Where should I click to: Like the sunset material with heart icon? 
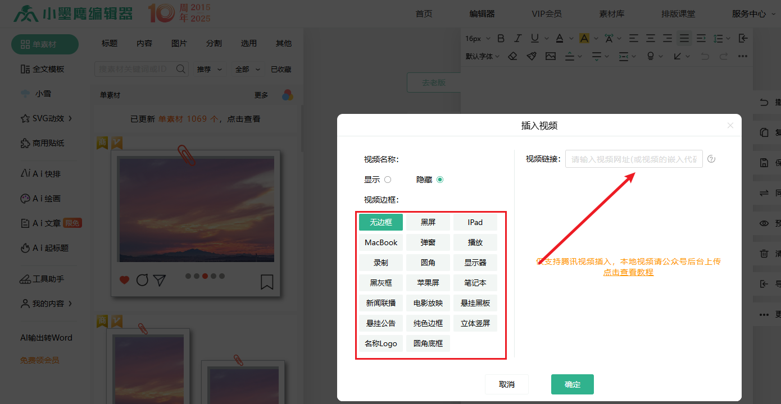125,280
